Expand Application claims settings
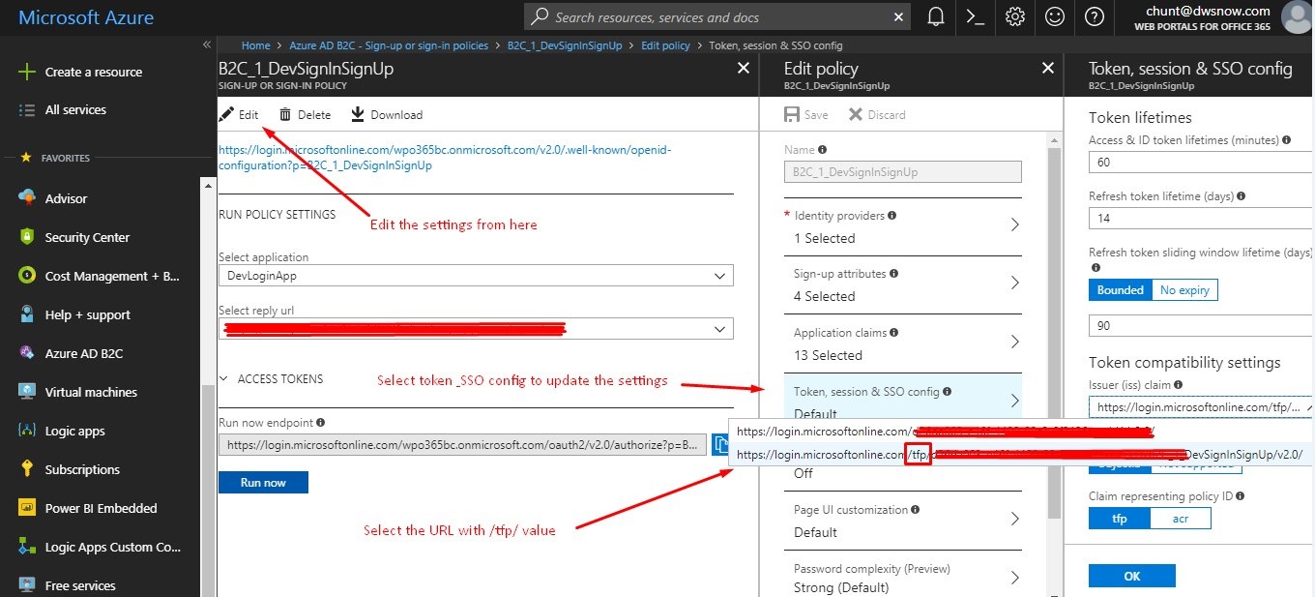This screenshot has height=597, width=1315. 903,343
